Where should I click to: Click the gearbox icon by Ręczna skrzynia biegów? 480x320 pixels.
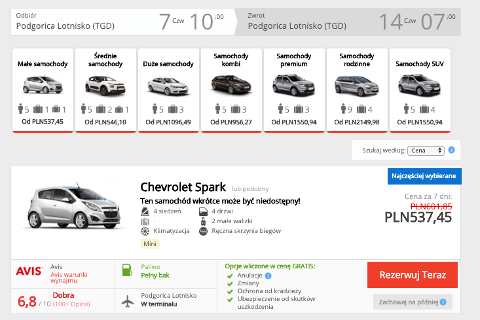tap(203, 231)
